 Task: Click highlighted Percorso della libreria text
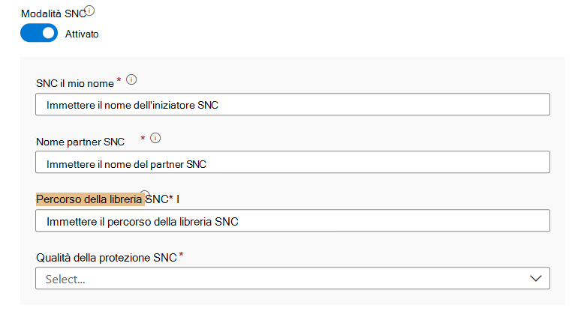(89, 199)
